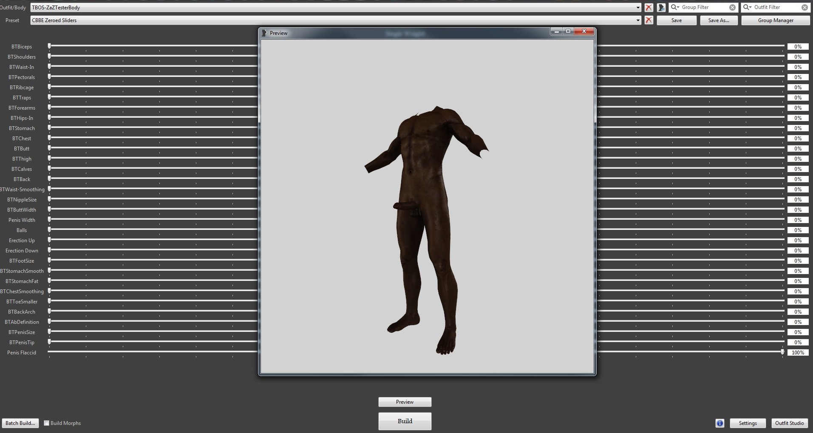Open the blue info about icon
The height and width of the screenshot is (433, 813).
pyautogui.click(x=720, y=423)
